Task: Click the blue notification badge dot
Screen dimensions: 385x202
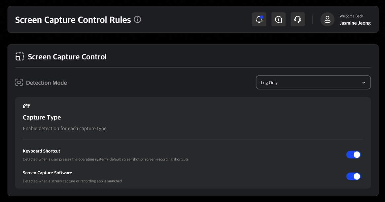Action: (262, 16)
